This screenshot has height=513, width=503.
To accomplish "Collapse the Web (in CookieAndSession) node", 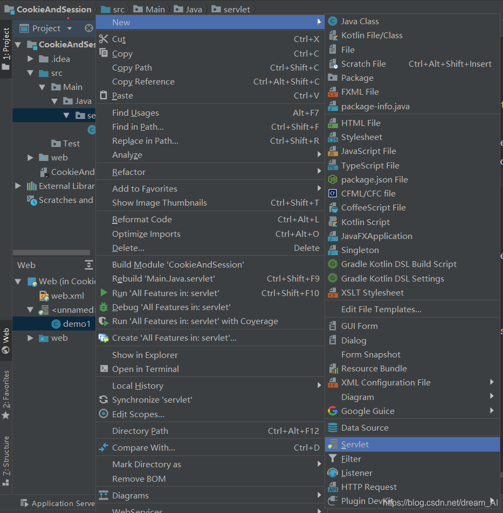I will pyautogui.click(x=18, y=282).
